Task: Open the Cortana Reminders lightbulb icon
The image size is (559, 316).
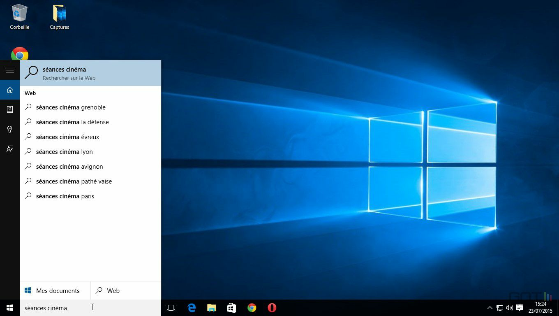Action: (10, 129)
